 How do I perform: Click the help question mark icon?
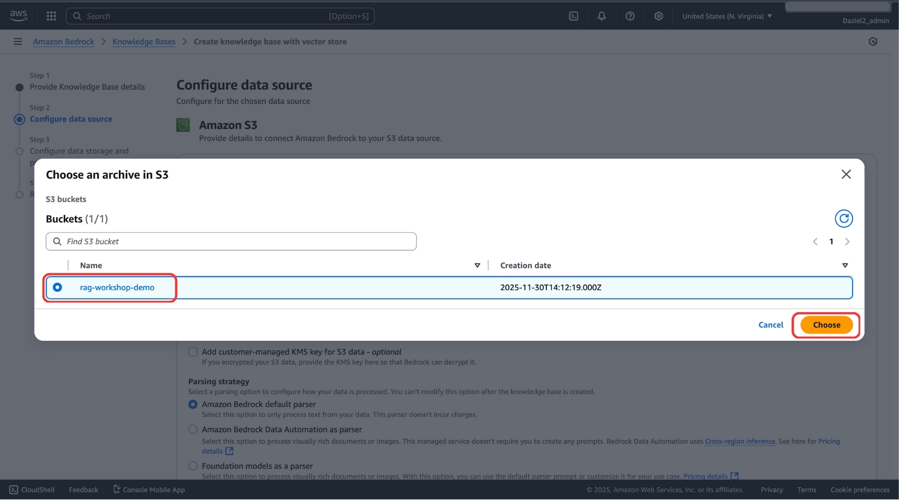[630, 15]
